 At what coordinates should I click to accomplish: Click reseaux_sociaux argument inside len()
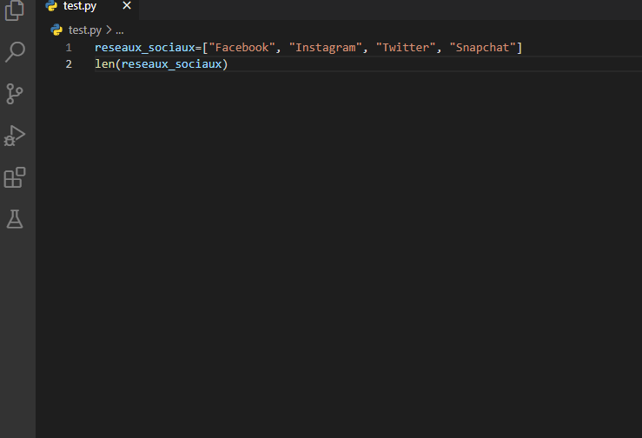coord(171,64)
